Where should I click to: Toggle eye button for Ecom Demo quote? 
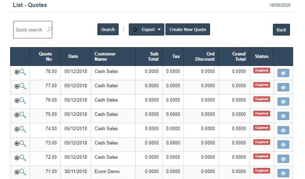(x=283, y=173)
